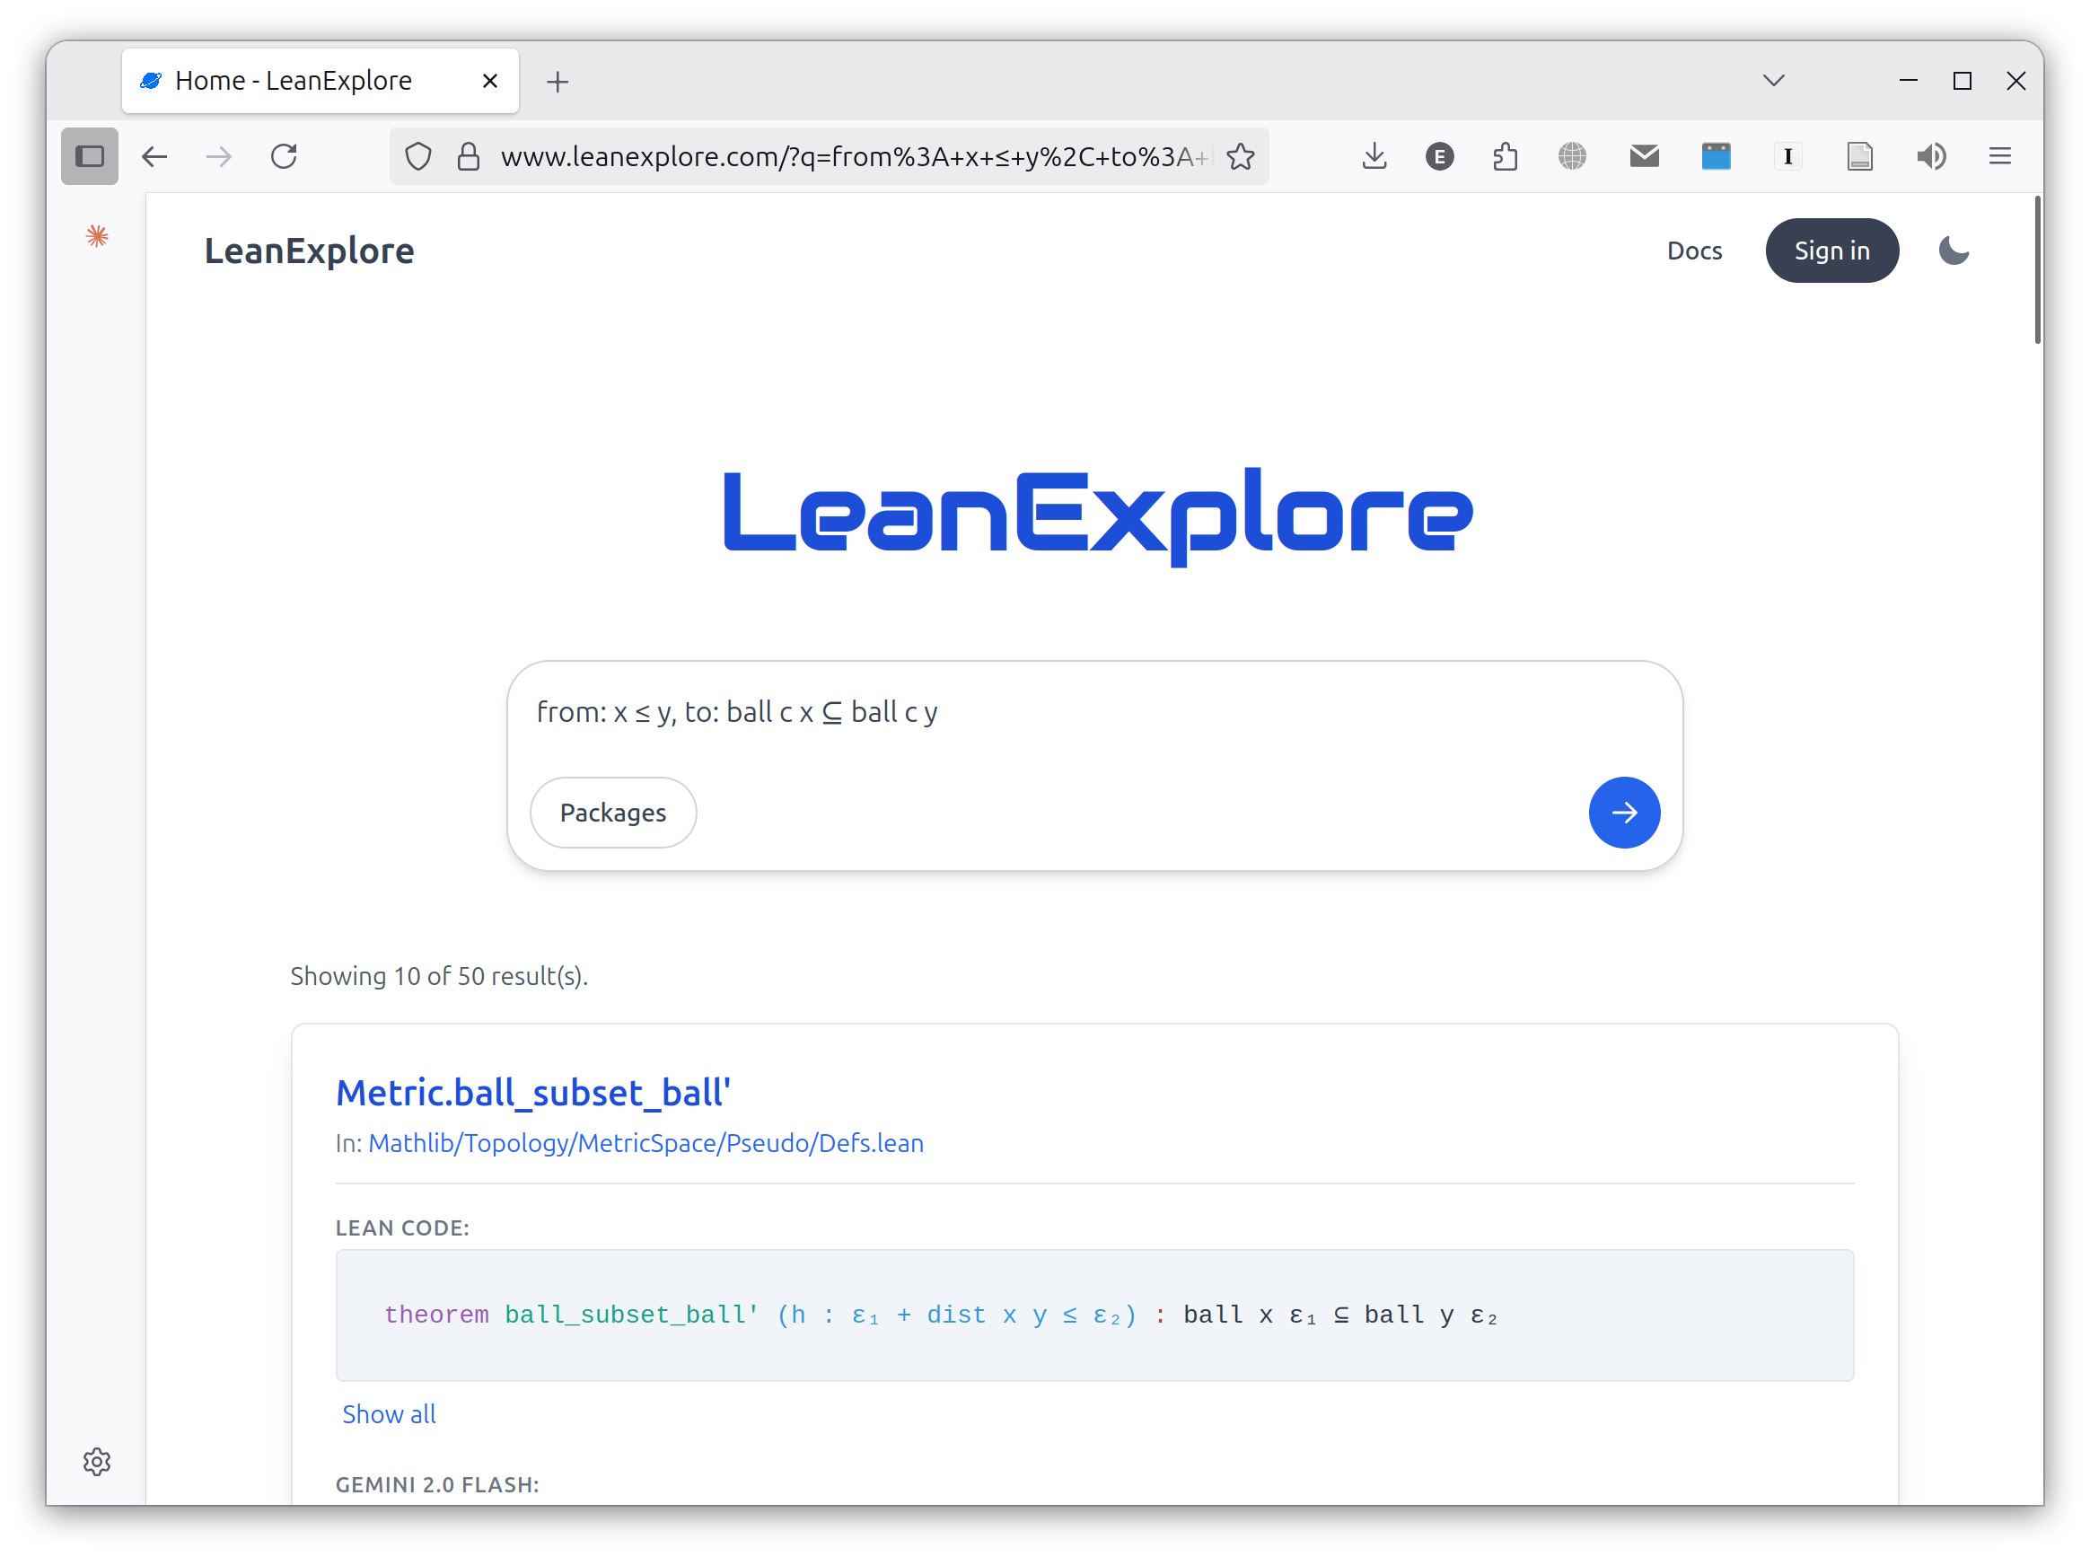2090x1557 pixels.
Task: Open a new tab with plus button
Action: click(x=558, y=82)
